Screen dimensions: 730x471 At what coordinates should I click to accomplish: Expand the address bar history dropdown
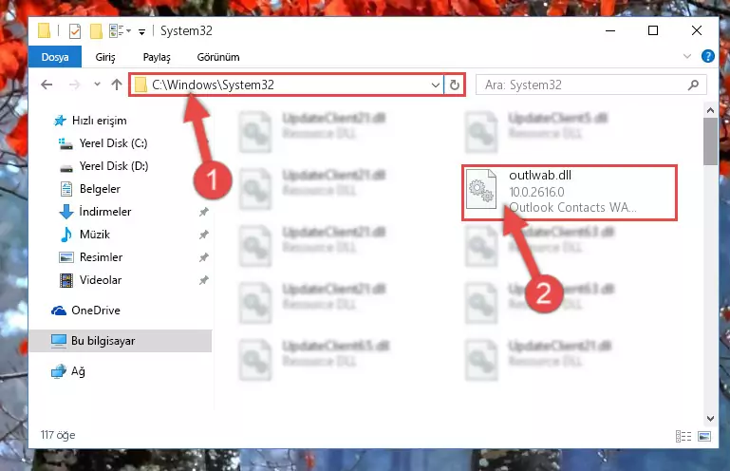click(436, 85)
